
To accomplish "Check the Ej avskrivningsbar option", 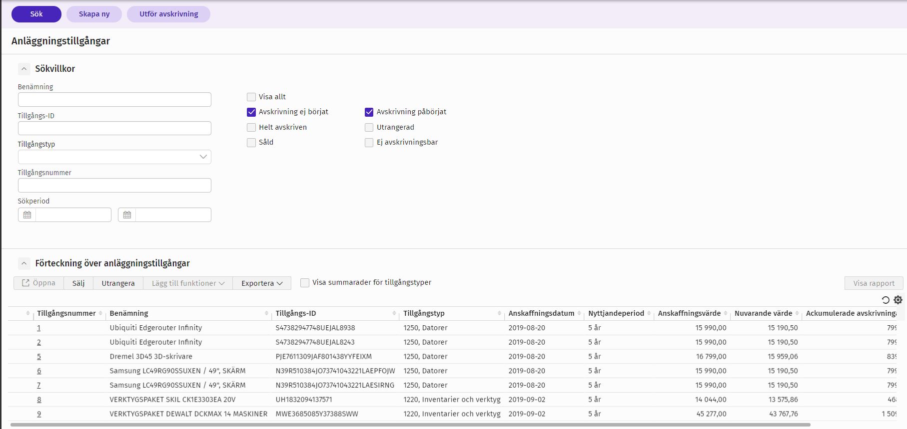I will [x=369, y=143].
